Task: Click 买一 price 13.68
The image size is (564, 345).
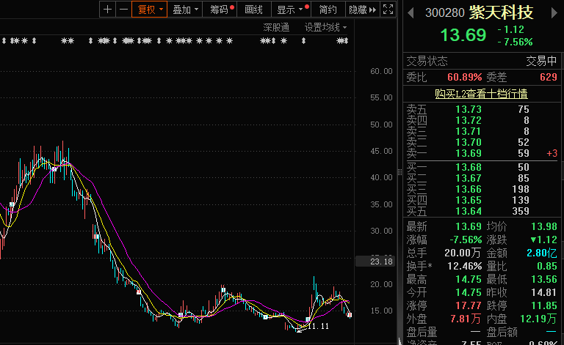Action: coord(469,167)
